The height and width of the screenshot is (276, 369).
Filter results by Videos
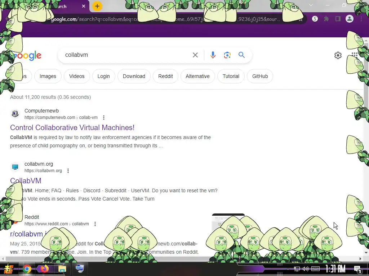77,76
